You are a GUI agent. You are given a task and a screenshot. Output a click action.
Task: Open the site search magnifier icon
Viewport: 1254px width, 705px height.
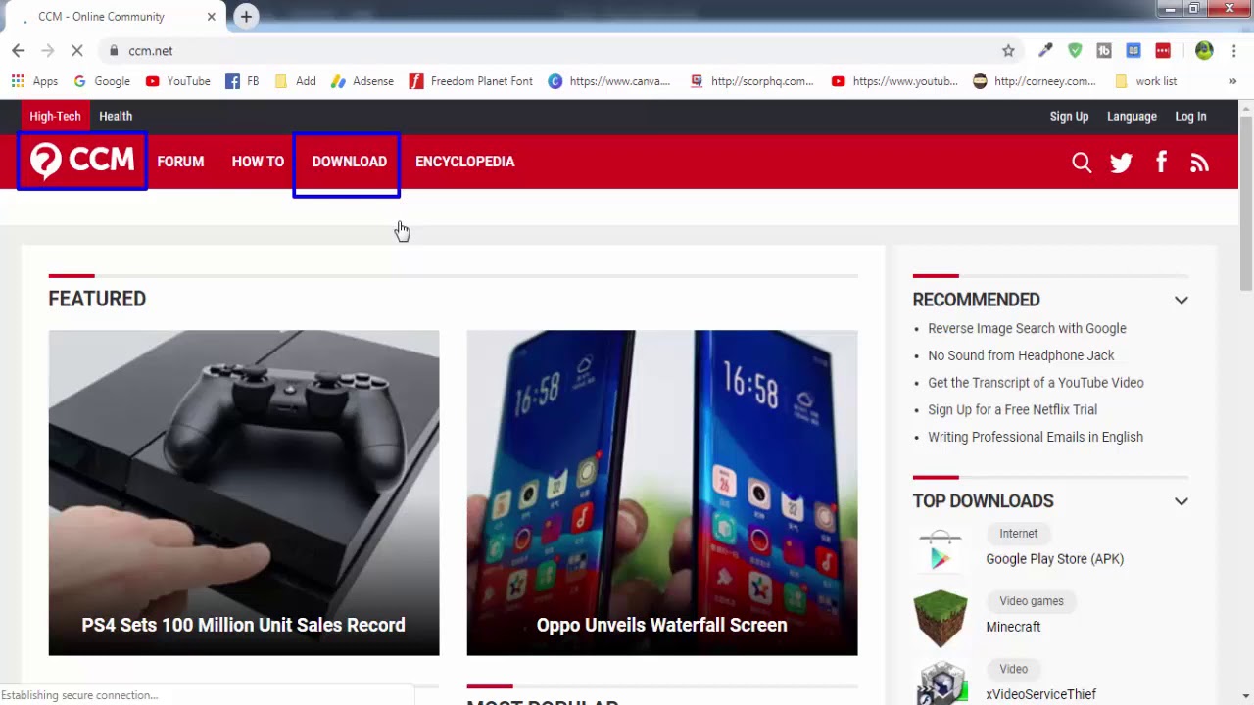tap(1082, 163)
